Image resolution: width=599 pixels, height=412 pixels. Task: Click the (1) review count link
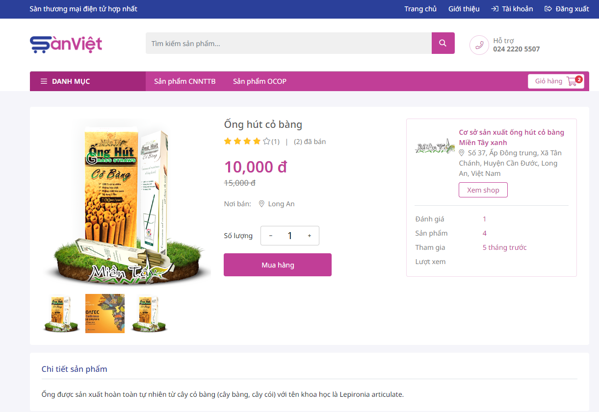pos(275,142)
